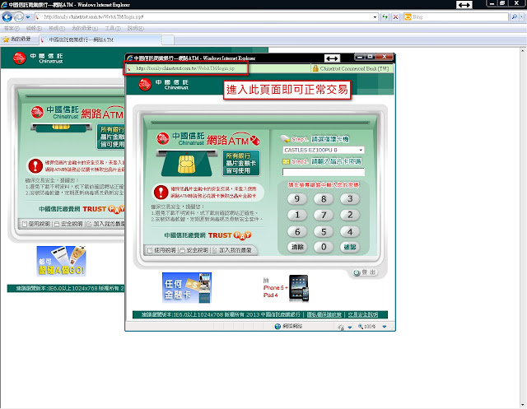Click the 登出 logout button
527x409 pixels.
365,272
